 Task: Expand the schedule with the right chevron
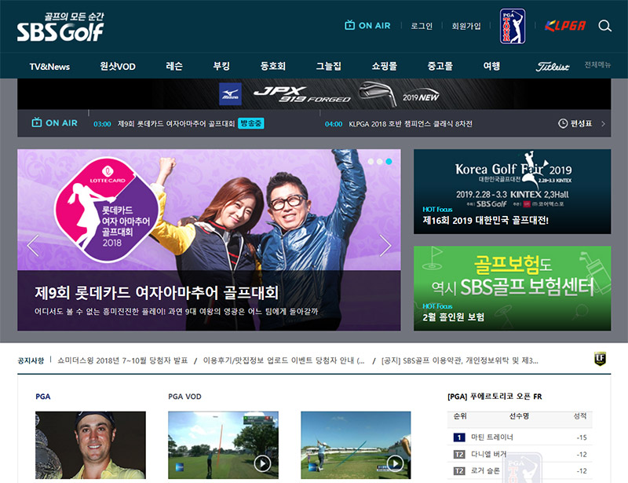tap(603, 124)
